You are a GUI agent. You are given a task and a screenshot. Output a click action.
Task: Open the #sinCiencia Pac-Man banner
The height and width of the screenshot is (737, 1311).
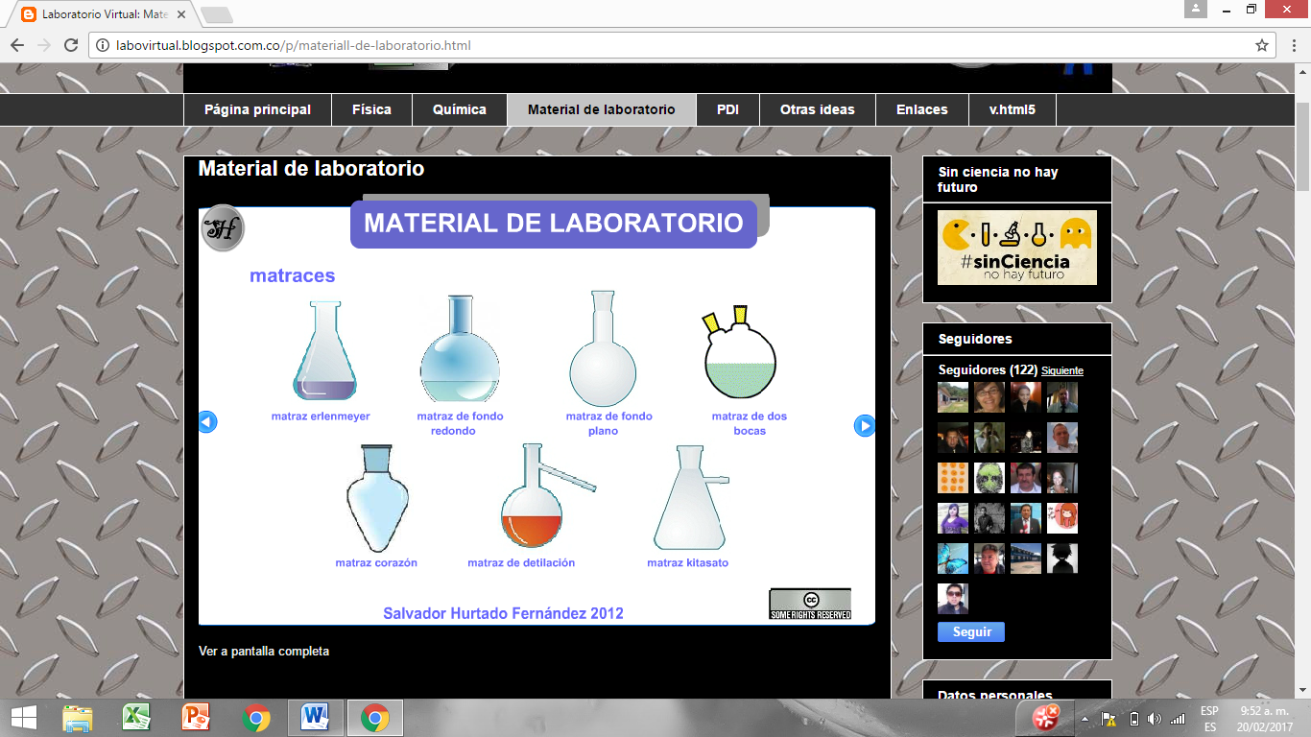coord(1015,248)
